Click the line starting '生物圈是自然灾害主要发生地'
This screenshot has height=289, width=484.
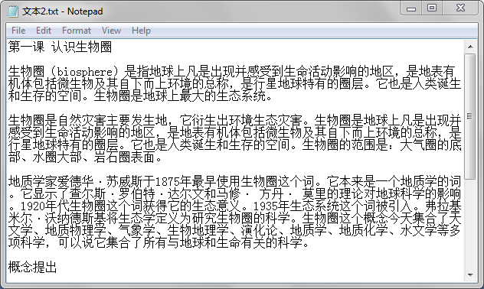[x=234, y=121]
